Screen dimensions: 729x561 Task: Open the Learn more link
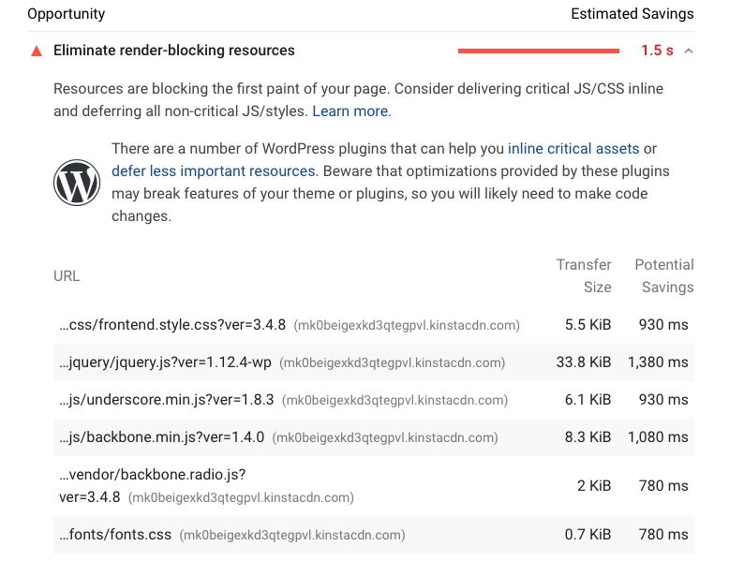click(350, 111)
